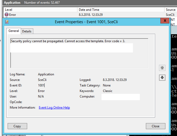Click the Event Properties title bar icon

(7, 22)
